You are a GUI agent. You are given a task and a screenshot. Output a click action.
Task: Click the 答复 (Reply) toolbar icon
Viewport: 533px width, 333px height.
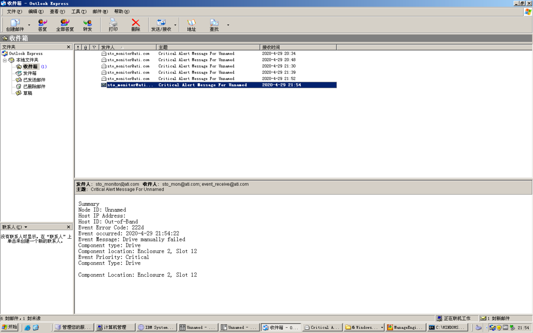pos(42,25)
